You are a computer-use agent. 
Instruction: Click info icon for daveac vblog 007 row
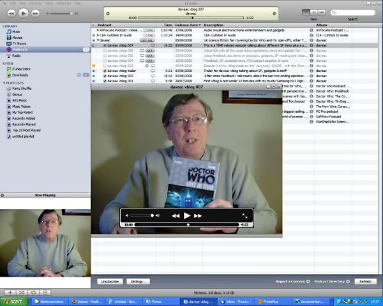coord(312,45)
